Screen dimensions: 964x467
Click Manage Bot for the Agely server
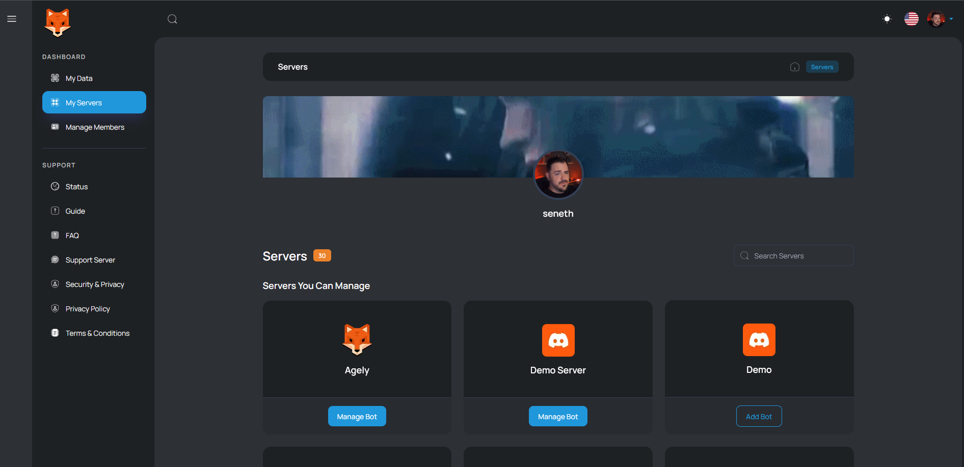357,416
